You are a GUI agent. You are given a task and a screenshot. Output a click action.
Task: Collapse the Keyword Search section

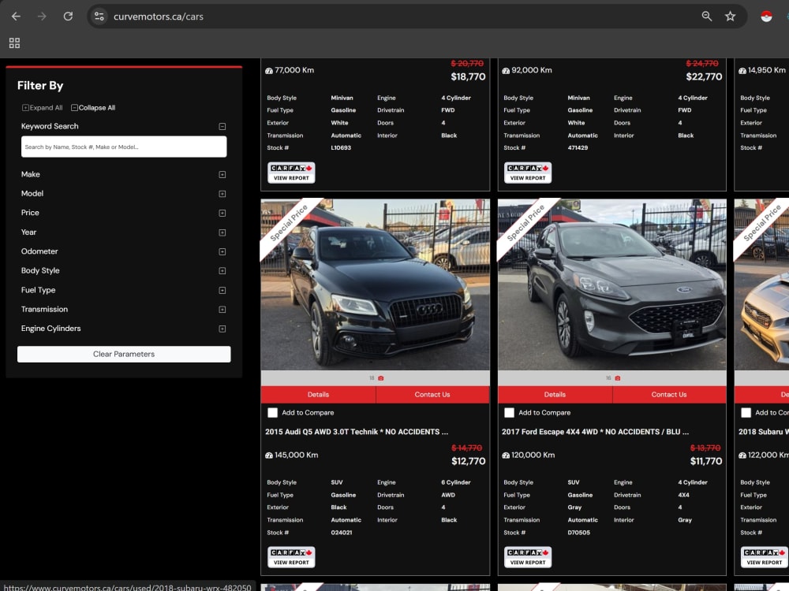pyautogui.click(x=222, y=126)
